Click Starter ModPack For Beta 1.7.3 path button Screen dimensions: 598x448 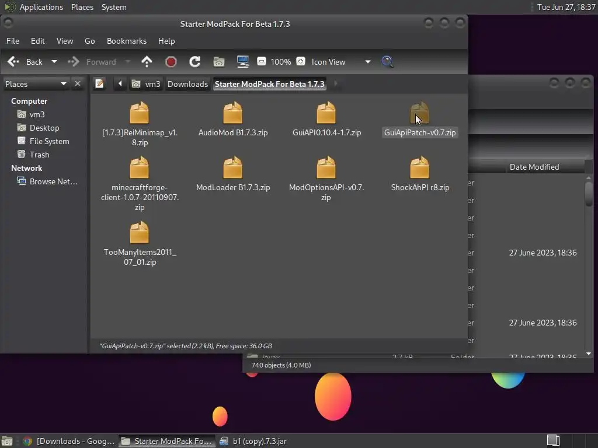pyautogui.click(x=269, y=84)
